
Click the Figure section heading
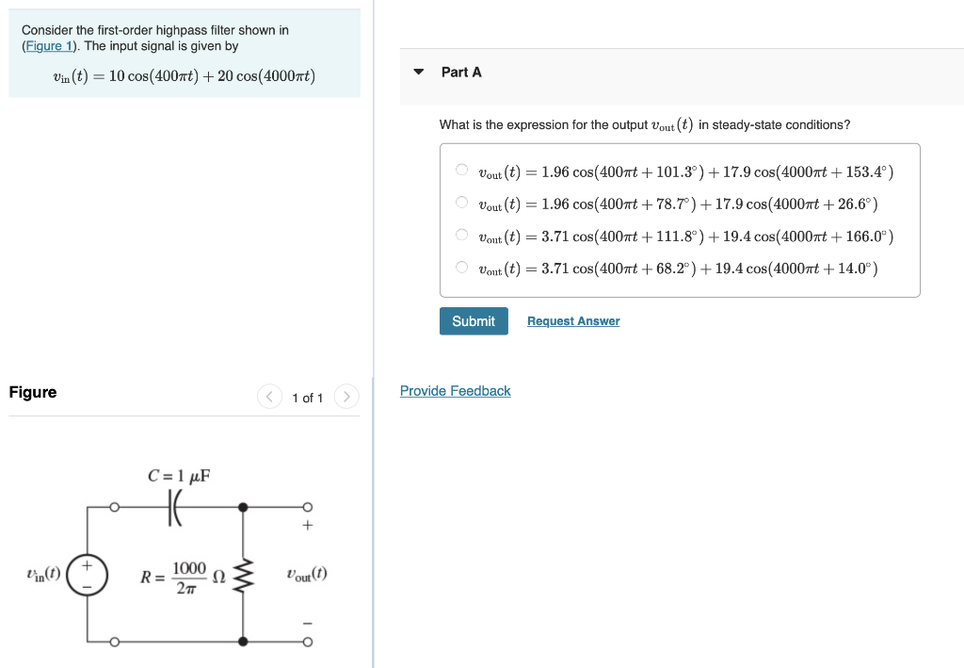tap(32, 392)
